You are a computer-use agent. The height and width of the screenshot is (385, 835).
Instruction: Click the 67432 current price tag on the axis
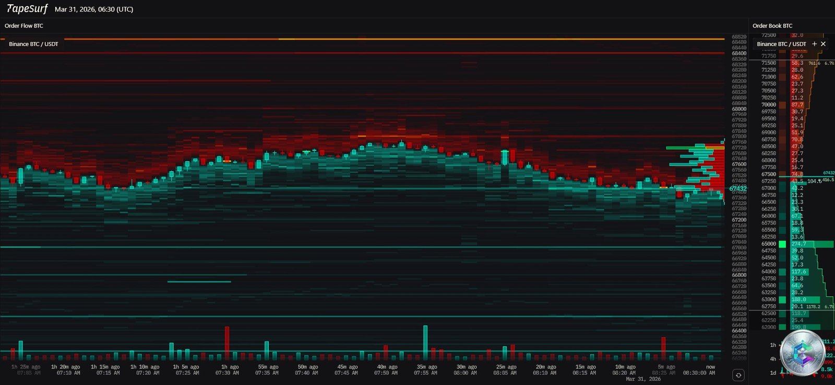738,188
